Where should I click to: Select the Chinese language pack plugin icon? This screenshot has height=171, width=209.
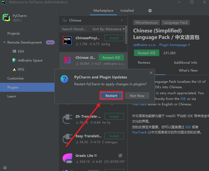[67, 60]
